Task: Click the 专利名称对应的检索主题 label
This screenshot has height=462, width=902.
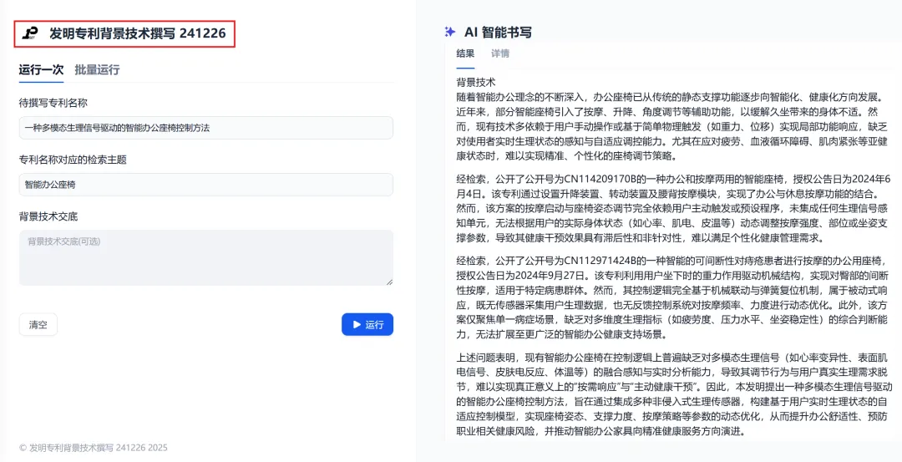Action: 73,160
